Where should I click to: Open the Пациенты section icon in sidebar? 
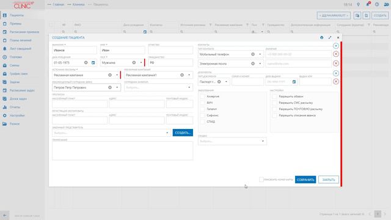tap(4, 15)
